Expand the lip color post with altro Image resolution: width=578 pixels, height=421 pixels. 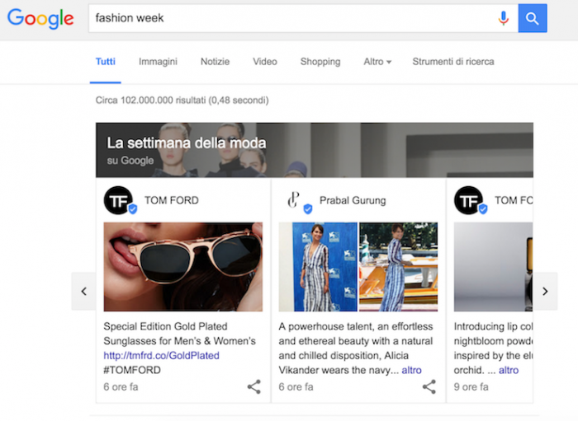pos(509,370)
